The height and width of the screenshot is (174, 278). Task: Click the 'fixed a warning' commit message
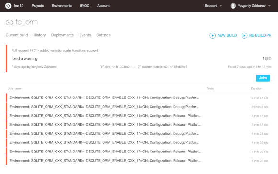tap(24, 58)
